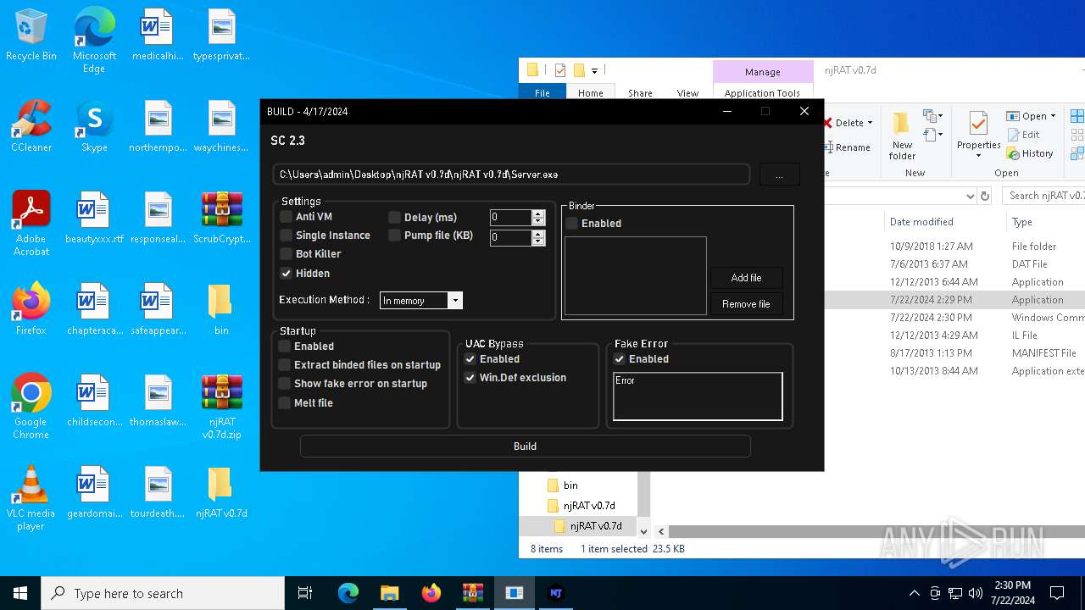Uncheck the Hidden setting

click(287, 274)
